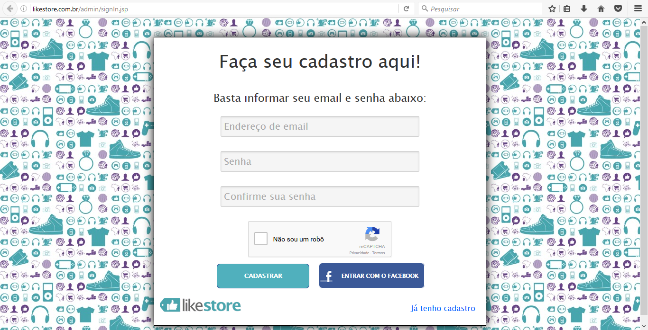Viewport: 648px width, 330px height.
Task: Click the browser back arrow button
Action: 10,9
